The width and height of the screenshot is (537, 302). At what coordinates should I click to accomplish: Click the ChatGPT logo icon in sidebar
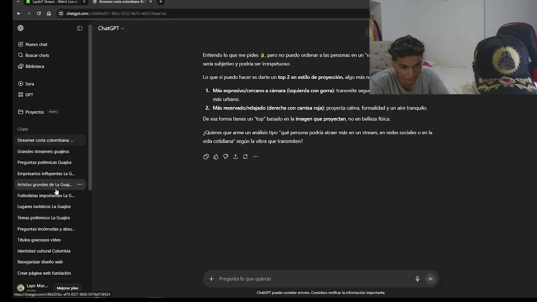[21, 28]
